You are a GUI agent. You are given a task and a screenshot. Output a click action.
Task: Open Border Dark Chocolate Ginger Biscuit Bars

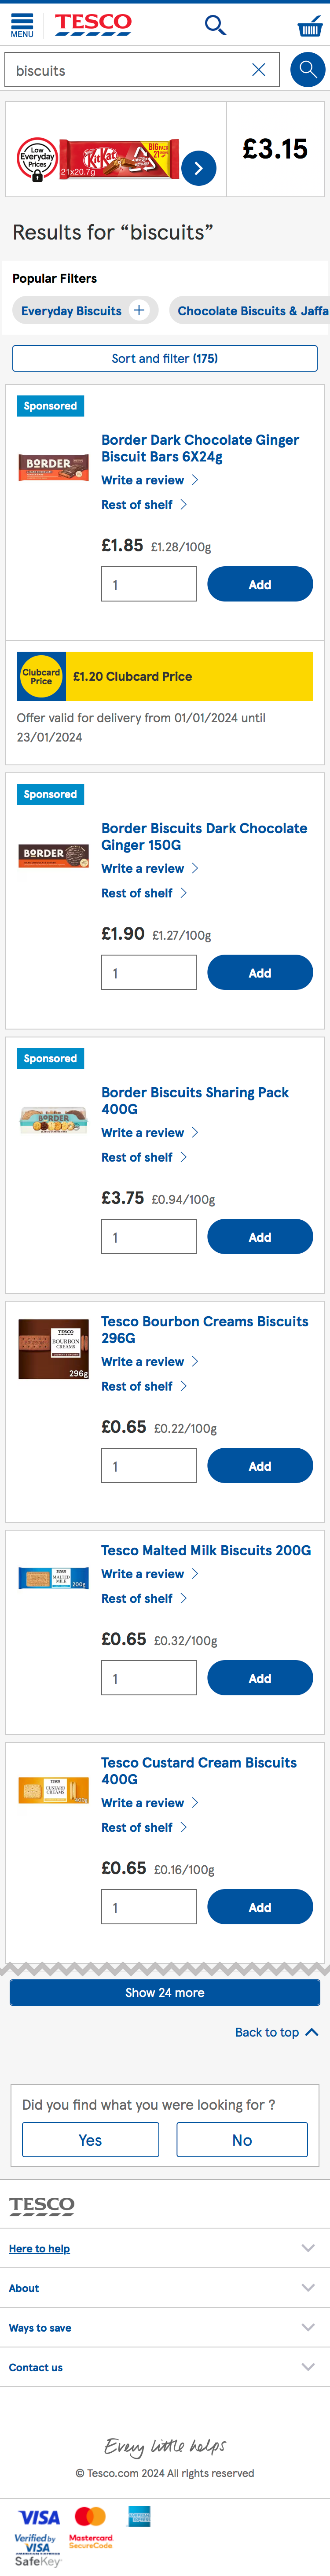200,447
